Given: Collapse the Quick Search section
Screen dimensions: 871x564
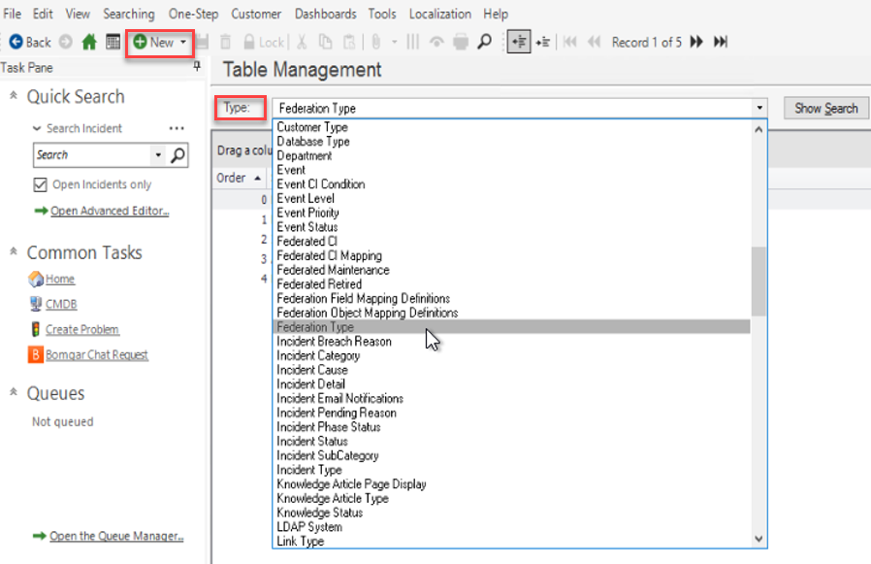Looking at the screenshot, I should [14, 96].
